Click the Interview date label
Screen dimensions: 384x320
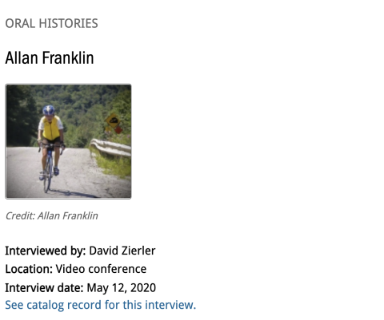click(x=44, y=287)
